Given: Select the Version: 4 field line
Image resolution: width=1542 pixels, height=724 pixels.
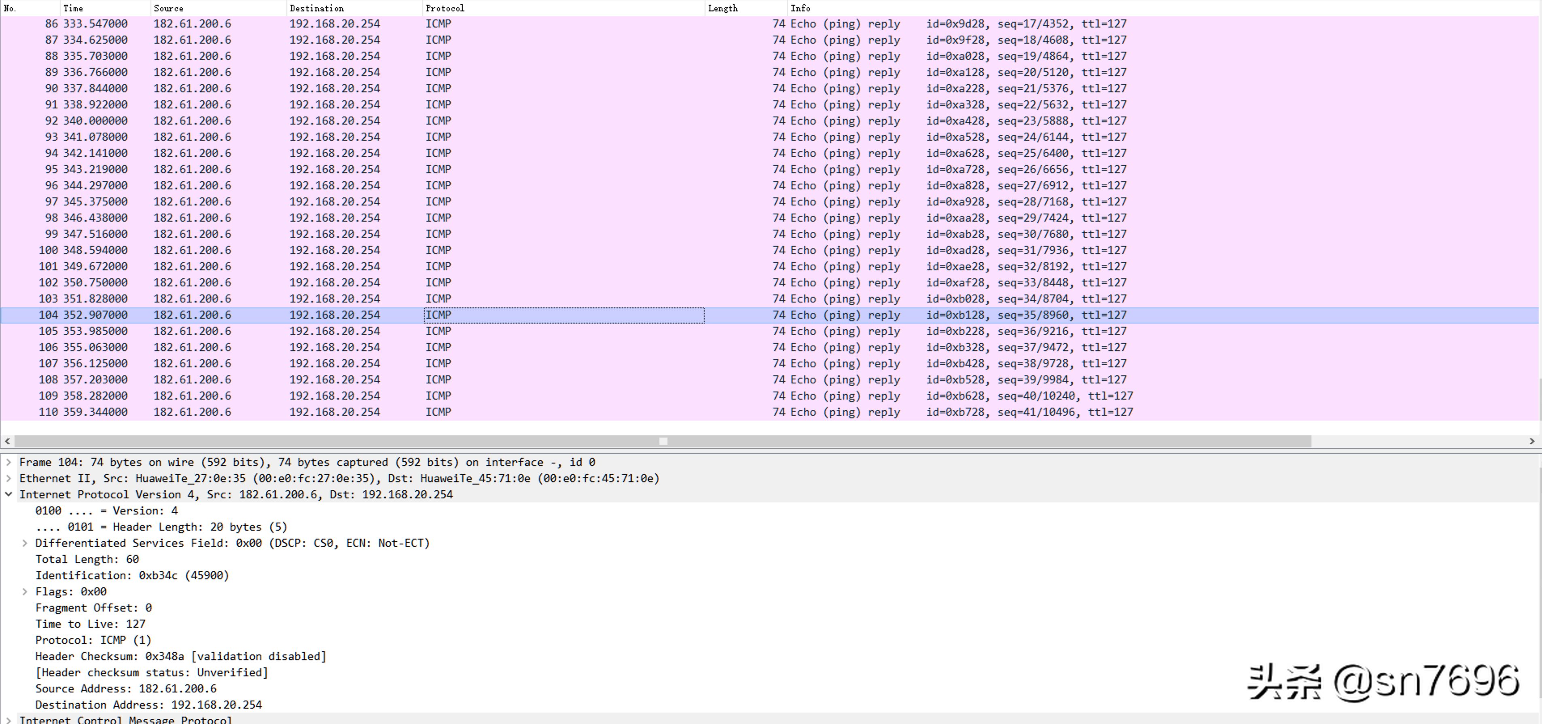Looking at the screenshot, I should [x=106, y=510].
